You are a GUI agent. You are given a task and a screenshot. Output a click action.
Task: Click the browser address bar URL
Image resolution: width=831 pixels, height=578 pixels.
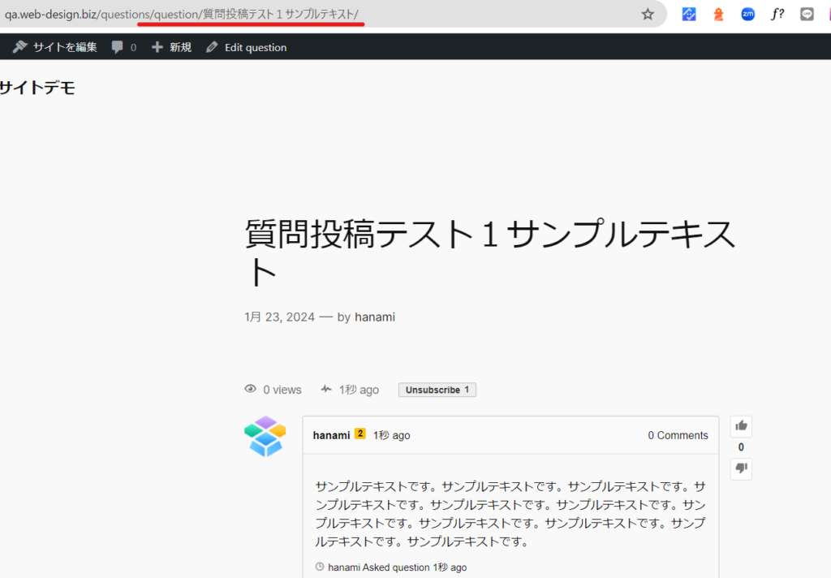click(x=243, y=14)
